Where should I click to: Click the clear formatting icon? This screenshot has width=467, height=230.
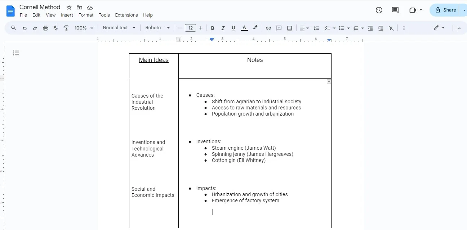391,28
